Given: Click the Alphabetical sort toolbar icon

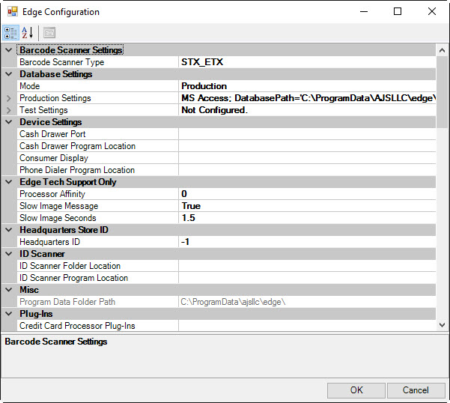Looking at the screenshot, I should point(28,32).
